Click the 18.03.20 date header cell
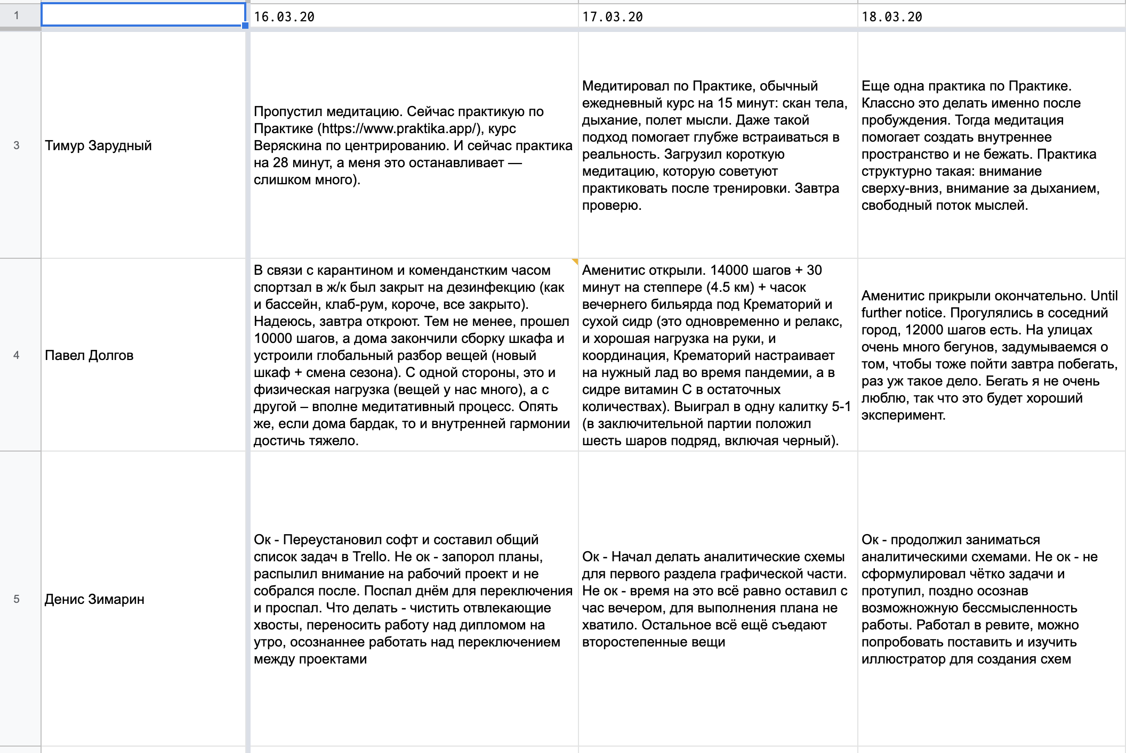The height and width of the screenshot is (753, 1126). (992, 16)
